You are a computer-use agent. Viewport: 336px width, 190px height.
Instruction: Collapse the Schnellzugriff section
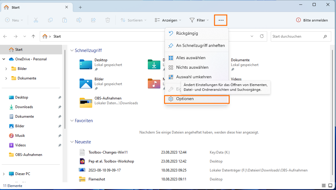click(x=72, y=50)
